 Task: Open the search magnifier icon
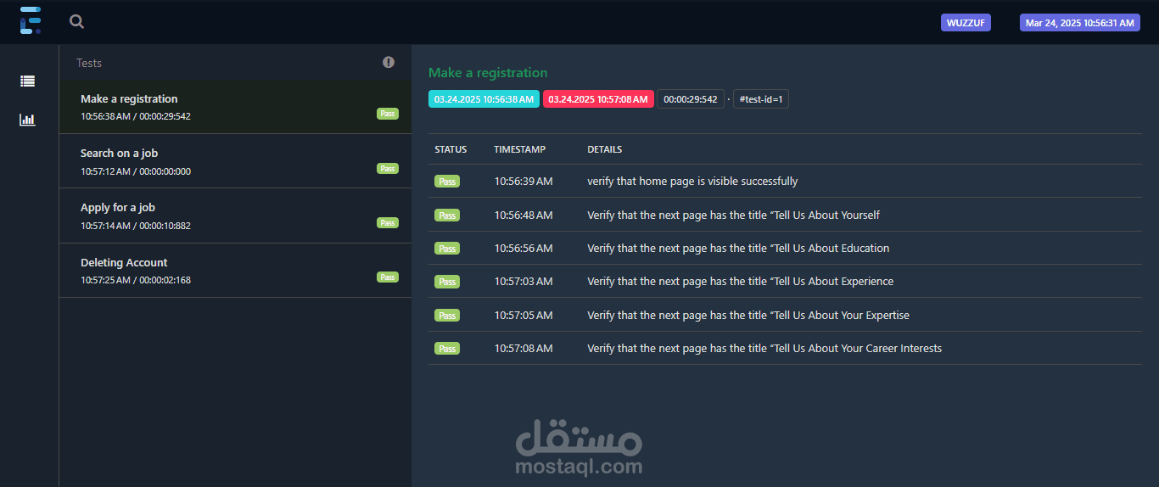(x=77, y=22)
